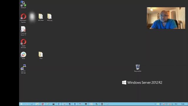Open the File Explorer folder icon in the taskbar
Viewport: 188px width, 106px height.
(37, 104)
